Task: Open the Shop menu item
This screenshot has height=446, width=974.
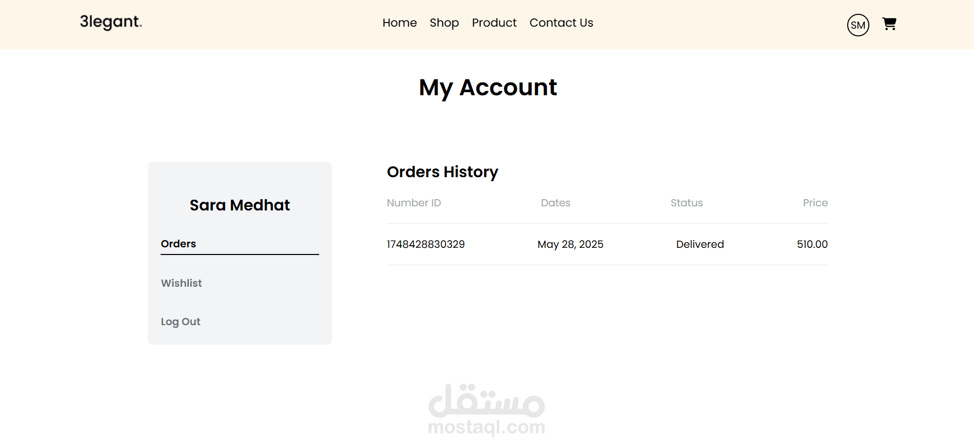Action: [x=444, y=23]
